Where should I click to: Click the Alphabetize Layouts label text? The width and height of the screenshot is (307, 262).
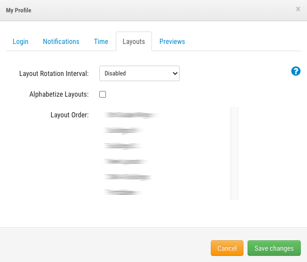pyautogui.click(x=59, y=95)
